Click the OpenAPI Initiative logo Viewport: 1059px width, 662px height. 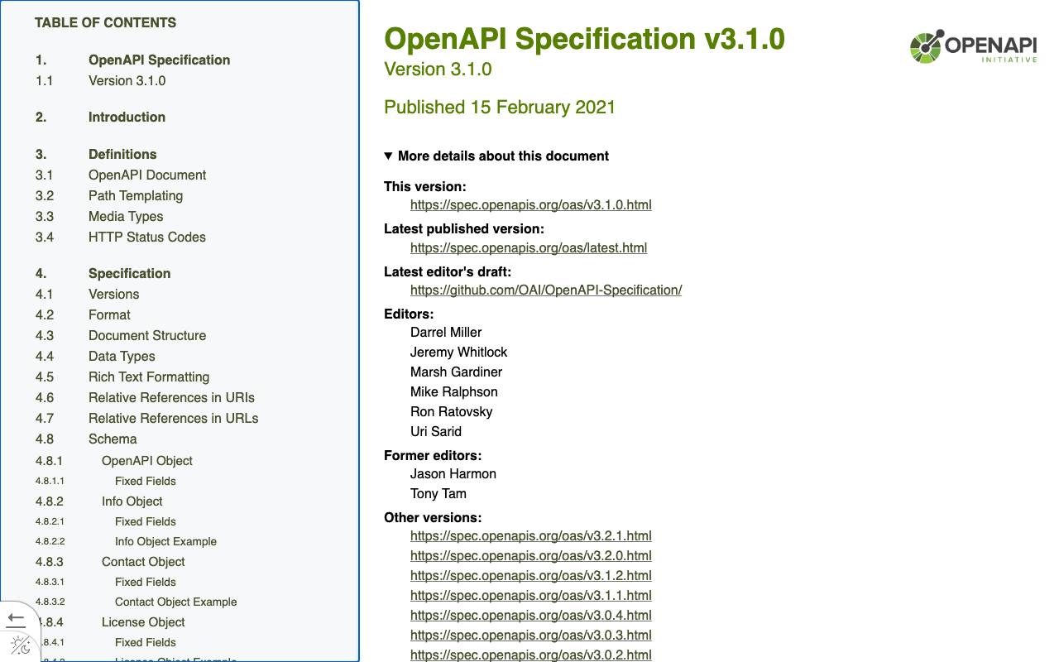click(x=973, y=46)
